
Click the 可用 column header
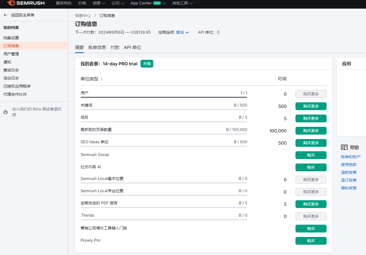282,79
